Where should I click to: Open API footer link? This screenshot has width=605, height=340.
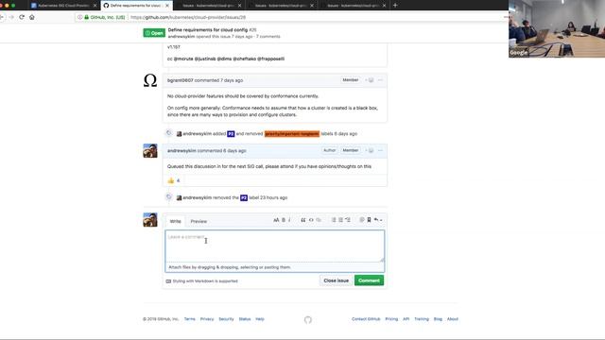[x=406, y=319]
